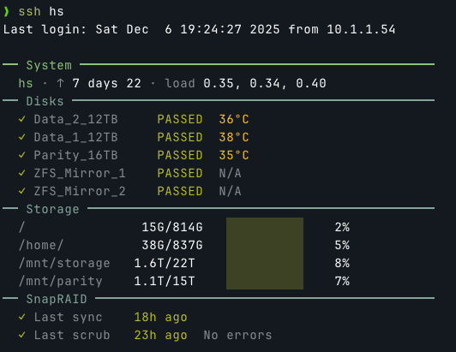The height and width of the screenshot is (352, 456).
Task: Click the 'hs' argument after ssh
Action: pyautogui.click(x=57, y=12)
